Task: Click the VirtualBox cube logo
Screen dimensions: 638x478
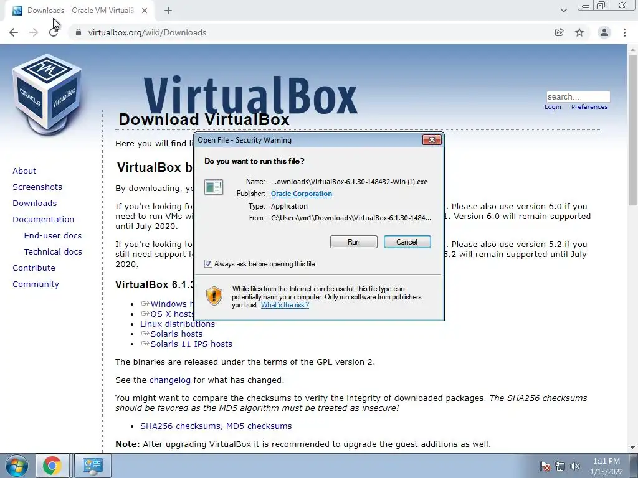Action: pos(47,95)
